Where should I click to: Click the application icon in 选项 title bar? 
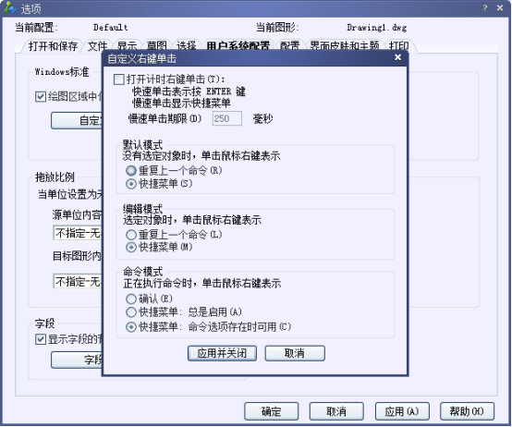tap(10, 8)
